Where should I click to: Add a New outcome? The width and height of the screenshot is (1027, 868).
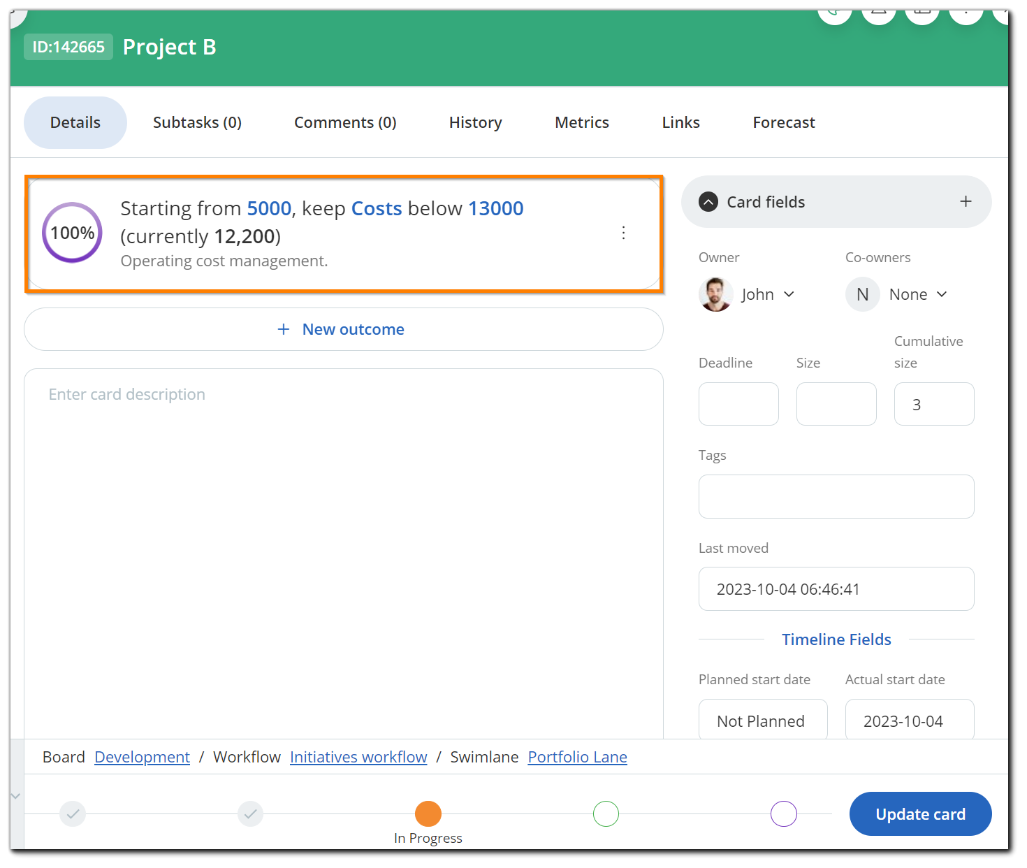(x=343, y=329)
